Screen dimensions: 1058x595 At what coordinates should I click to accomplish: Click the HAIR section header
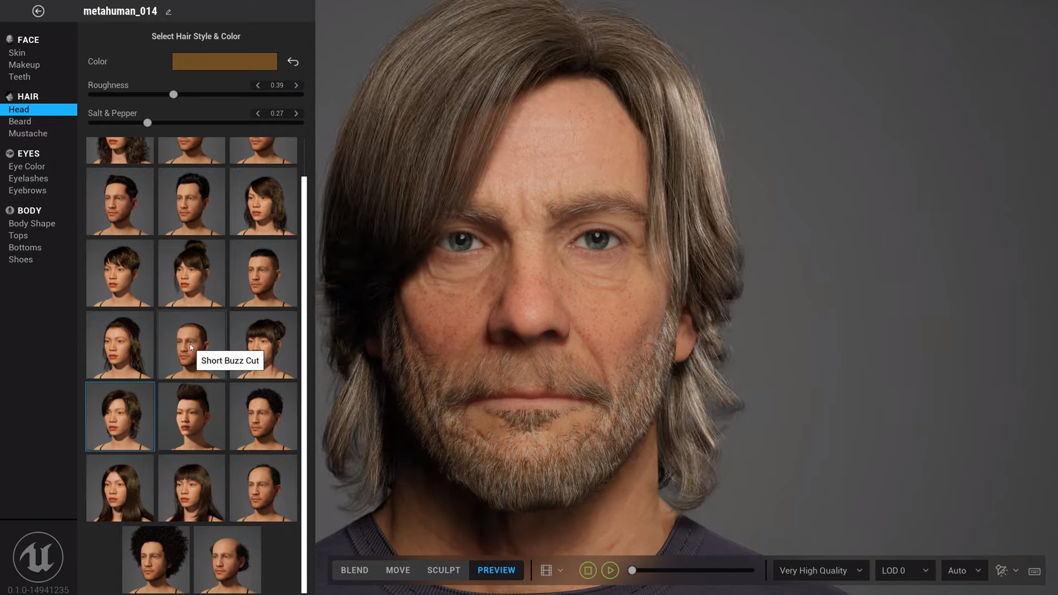click(x=28, y=96)
